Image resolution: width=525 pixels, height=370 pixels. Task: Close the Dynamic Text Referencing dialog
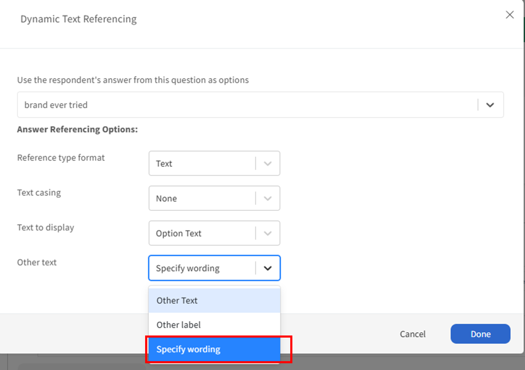(509, 15)
